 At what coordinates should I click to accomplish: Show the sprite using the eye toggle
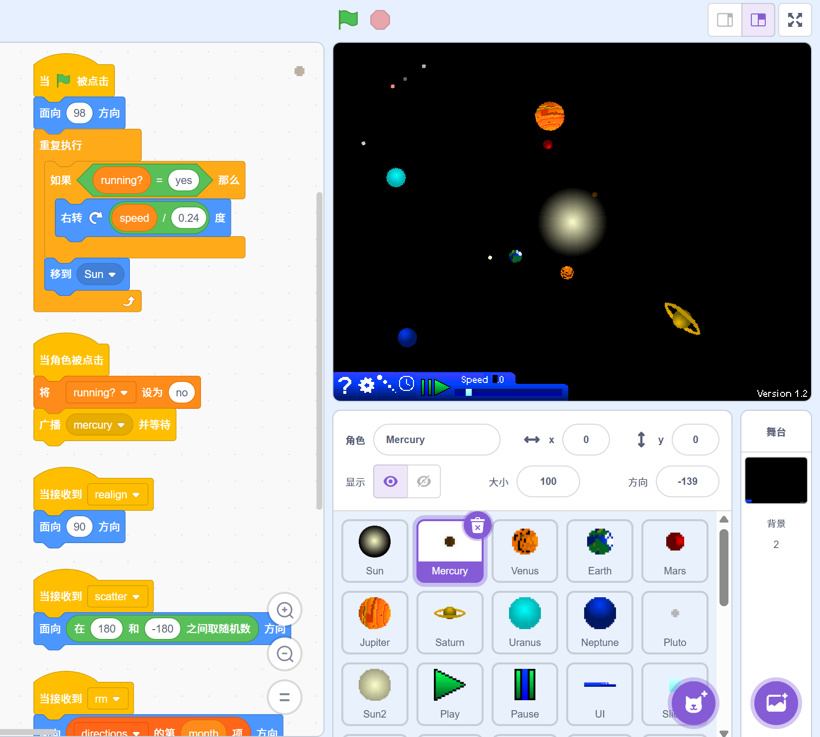coord(391,481)
